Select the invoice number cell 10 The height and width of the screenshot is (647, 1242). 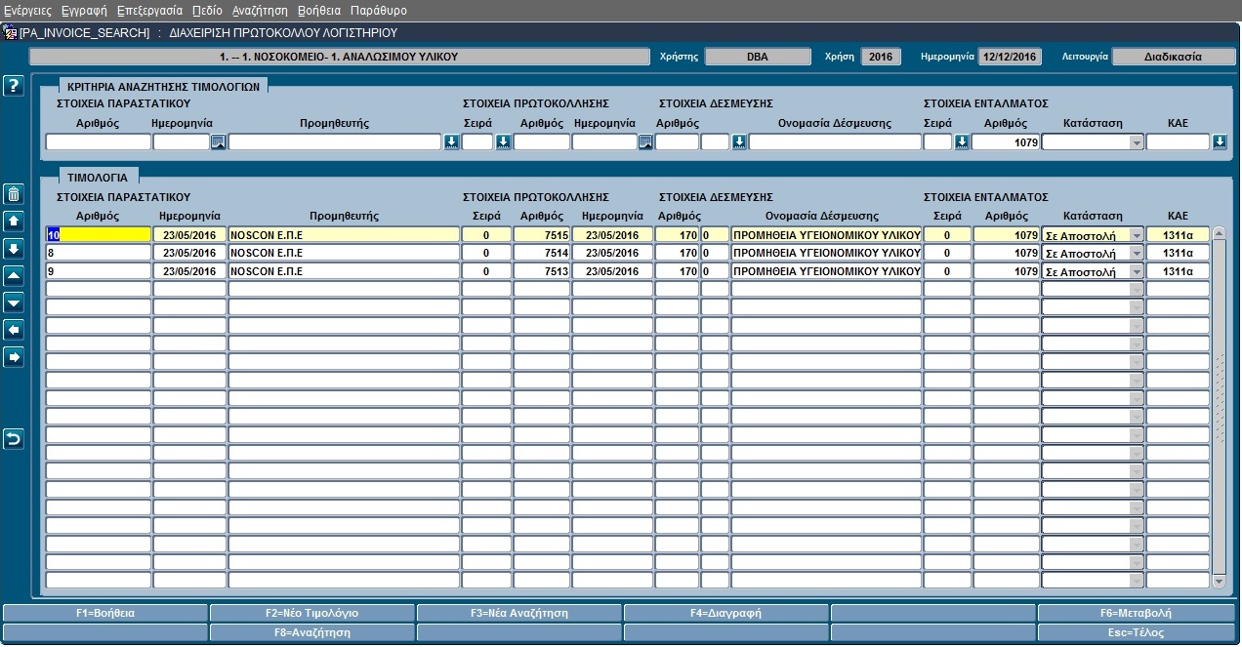click(x=99, y=234)
